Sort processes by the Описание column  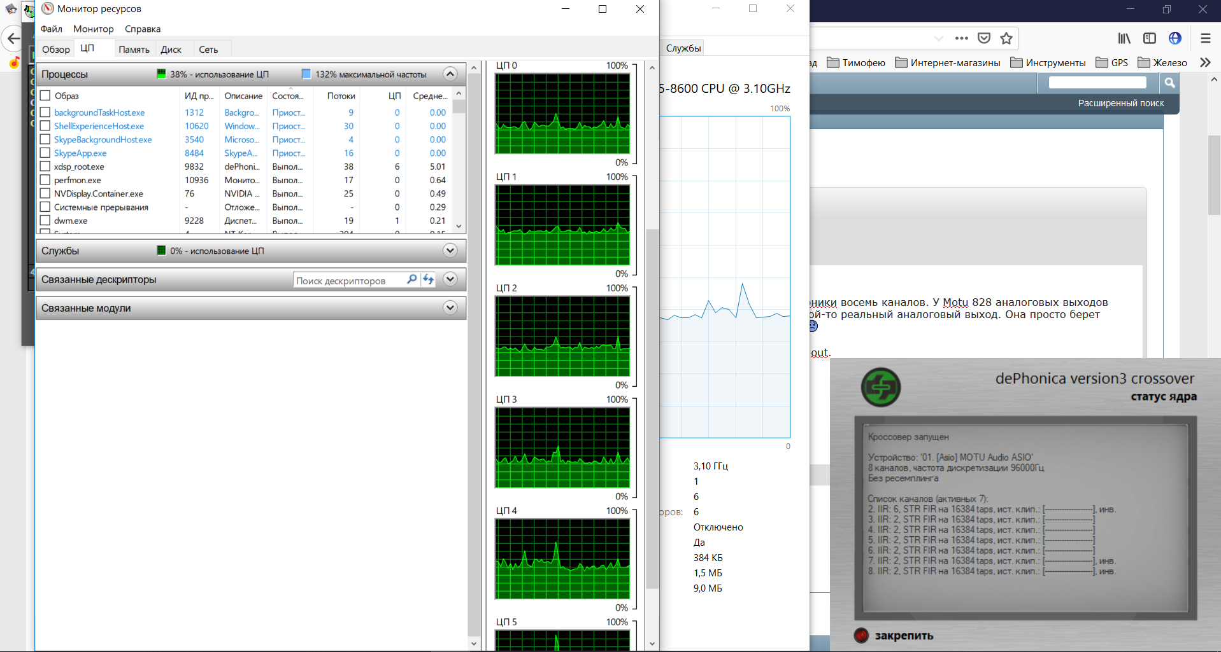point(243,95)
